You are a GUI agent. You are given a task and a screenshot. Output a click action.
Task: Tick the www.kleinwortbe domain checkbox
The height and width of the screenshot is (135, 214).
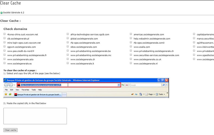click(x=194, y=46)
